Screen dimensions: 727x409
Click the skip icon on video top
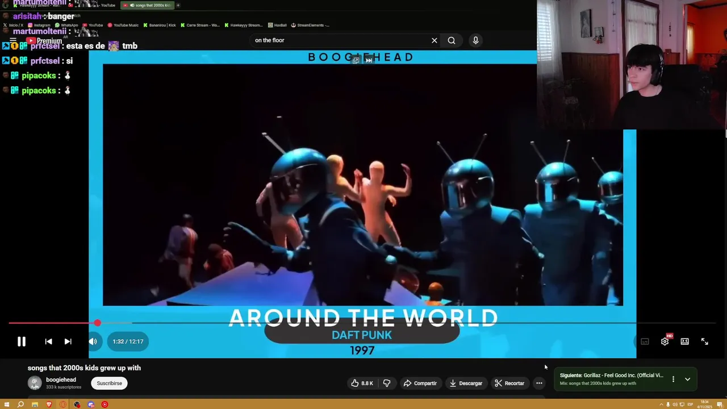point(369,60)
